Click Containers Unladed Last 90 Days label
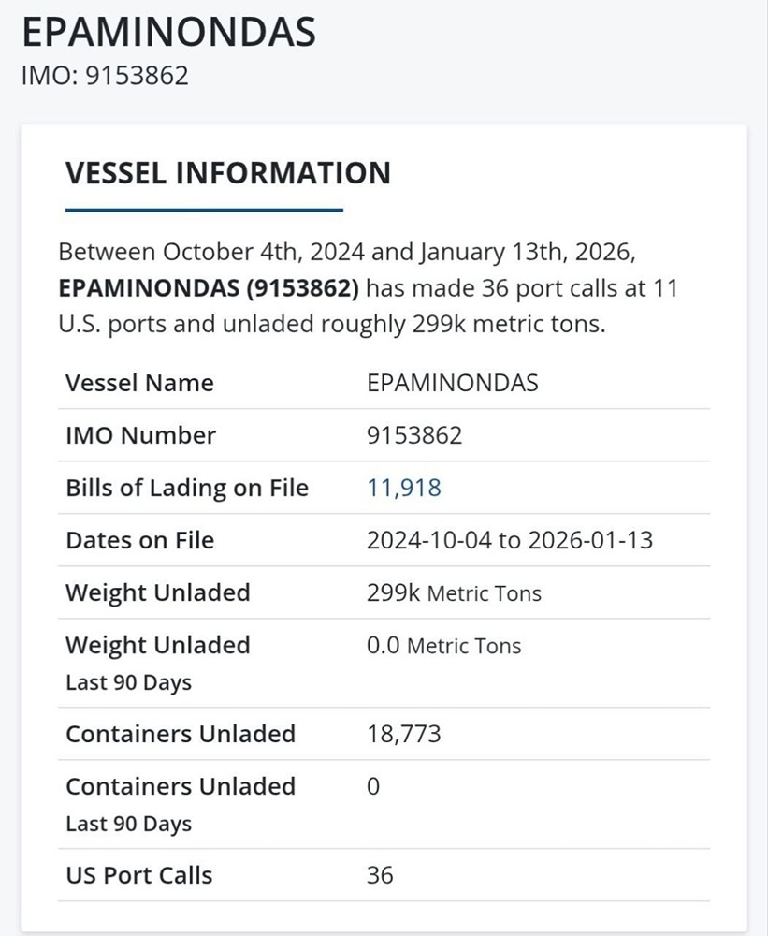Viewport: 768px width, 936px height. pyautogui.click(x=181, y=803)
